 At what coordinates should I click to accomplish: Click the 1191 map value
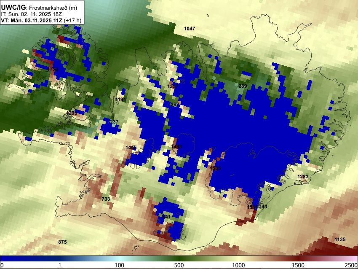pos(120,100)
